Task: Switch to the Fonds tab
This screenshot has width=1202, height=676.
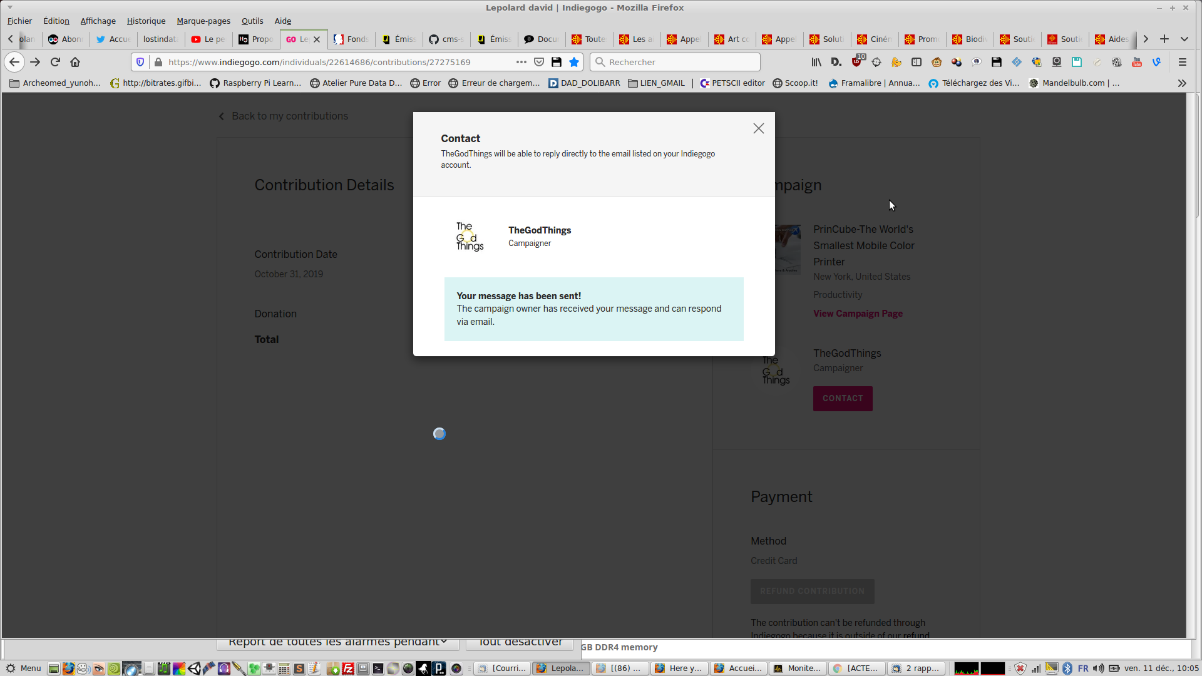Action: [x=352, y=39]
